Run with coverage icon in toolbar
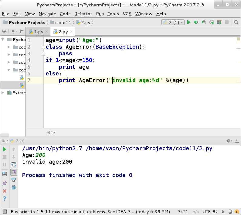This screenshot has height=215, width=241. click(204, 23)
